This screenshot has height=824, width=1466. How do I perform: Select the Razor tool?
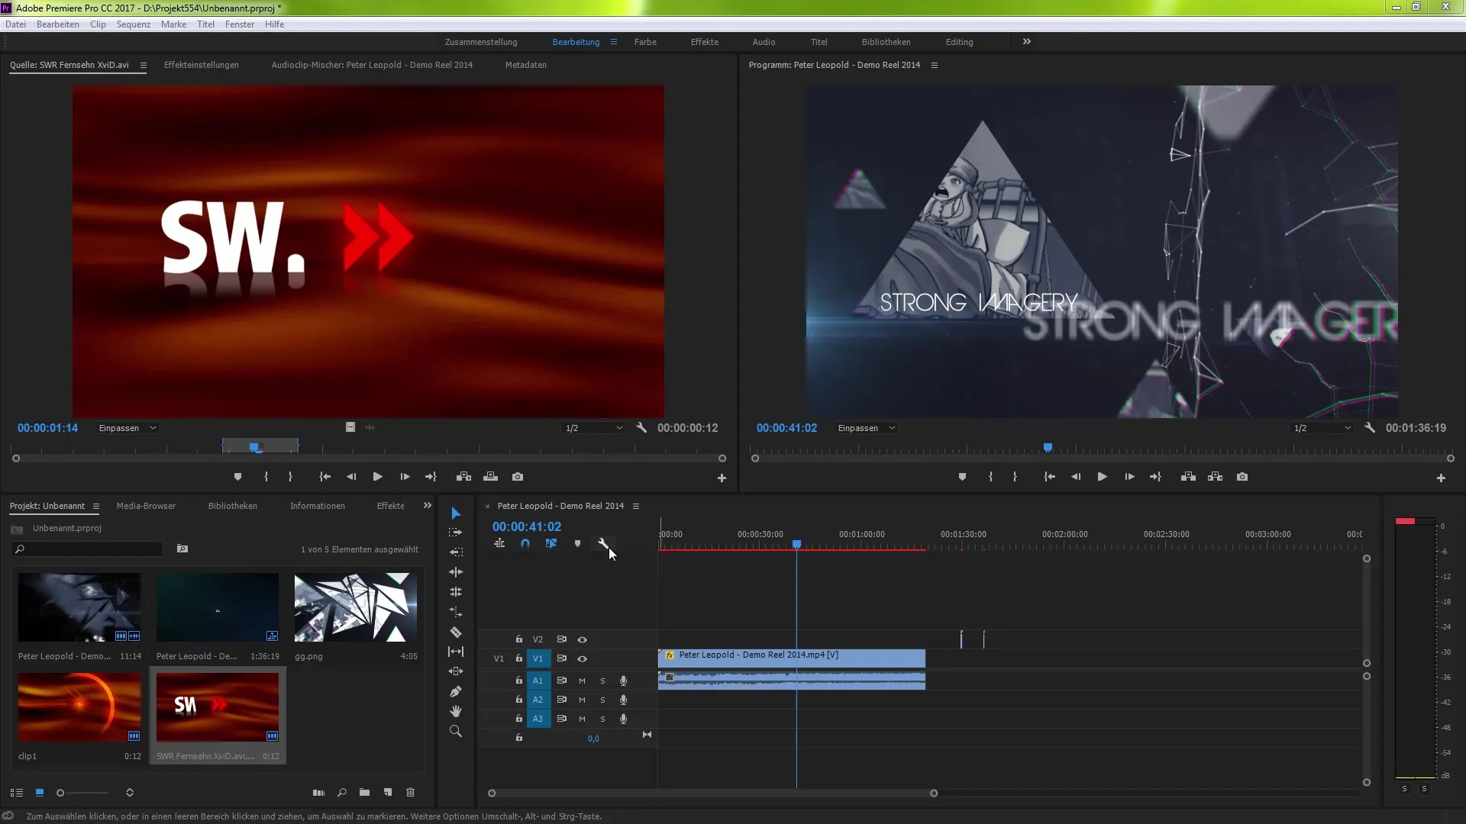pyautogui.click(x=456, y=632)
